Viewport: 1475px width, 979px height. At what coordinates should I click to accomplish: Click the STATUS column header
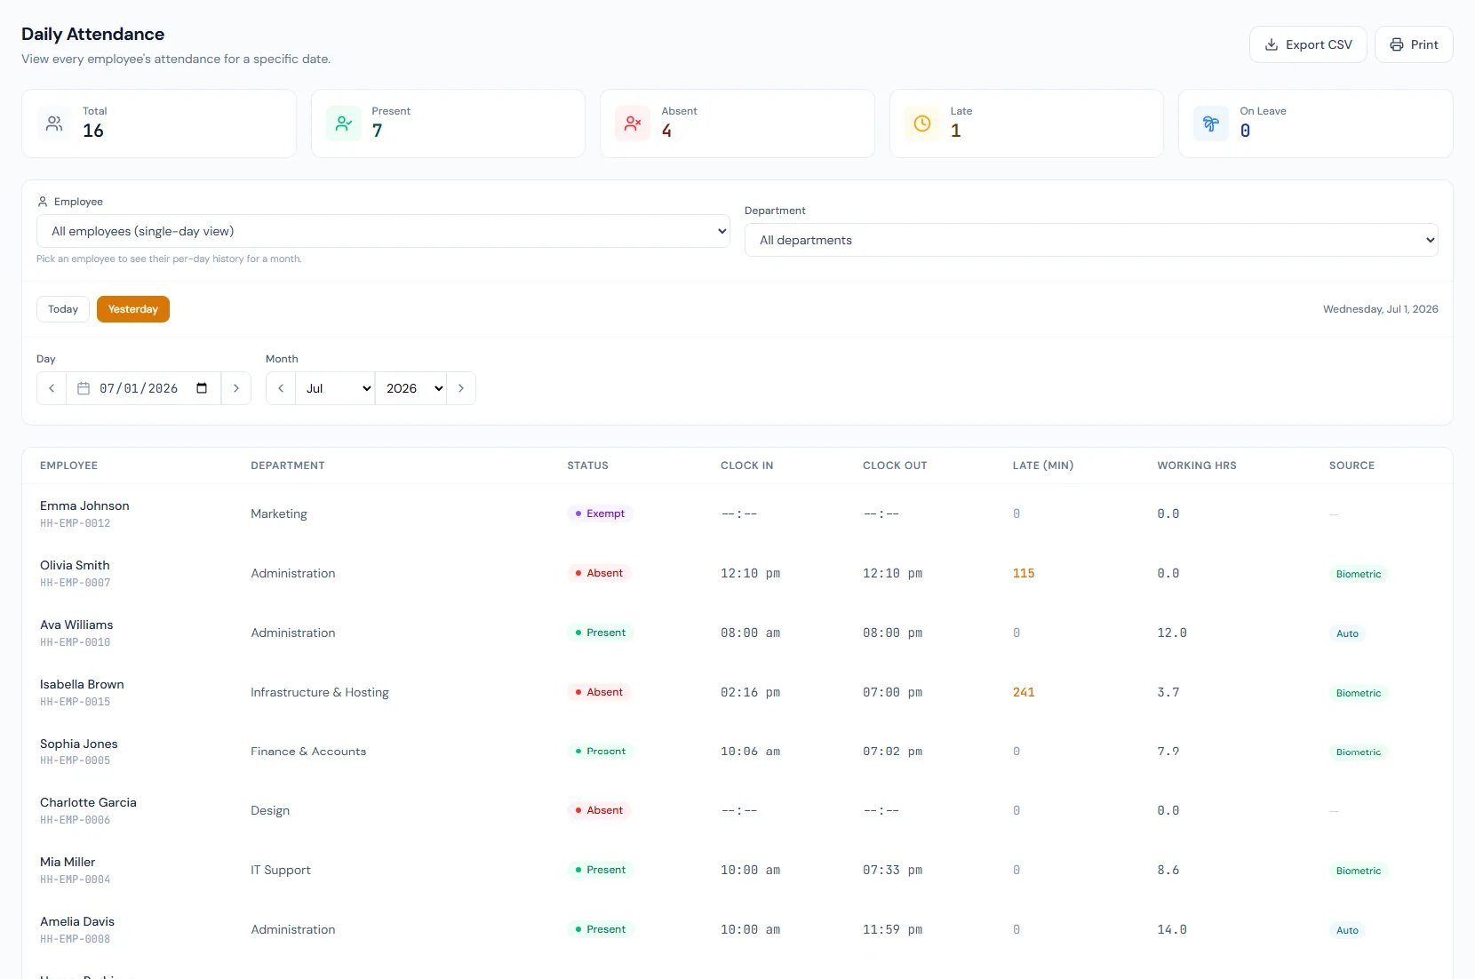[x=588, y=466]
